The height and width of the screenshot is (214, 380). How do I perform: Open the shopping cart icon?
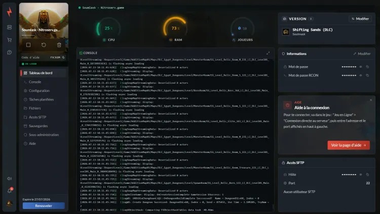coord(10,40)
